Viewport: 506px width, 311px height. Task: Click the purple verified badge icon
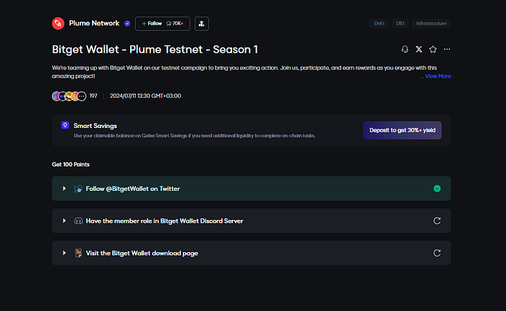click(127, 23)
